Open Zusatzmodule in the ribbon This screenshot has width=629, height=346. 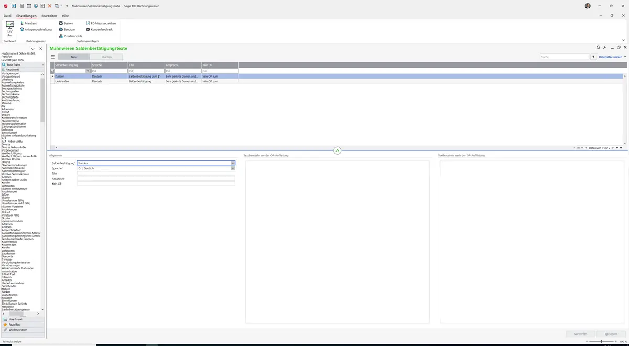tap(70, 36)
